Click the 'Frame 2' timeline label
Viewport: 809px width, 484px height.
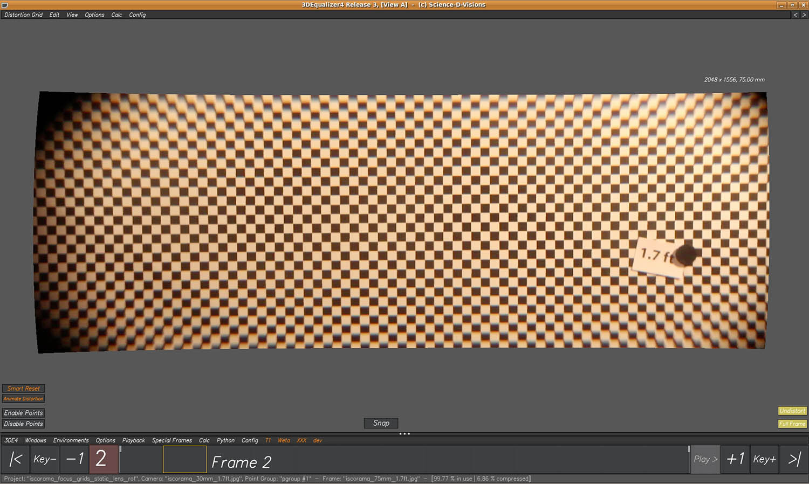[x=241, y=462]
